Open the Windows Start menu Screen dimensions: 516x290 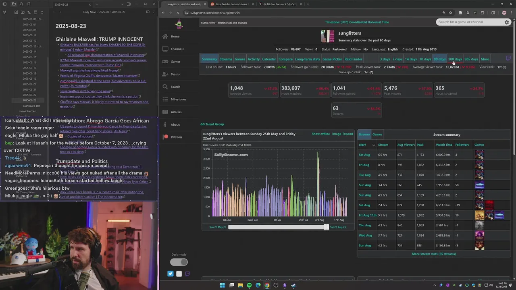coord(222,285)
